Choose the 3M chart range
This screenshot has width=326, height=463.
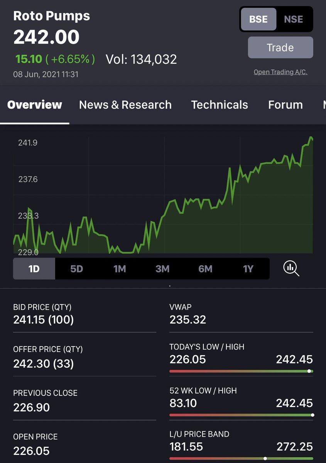point(162,269)
